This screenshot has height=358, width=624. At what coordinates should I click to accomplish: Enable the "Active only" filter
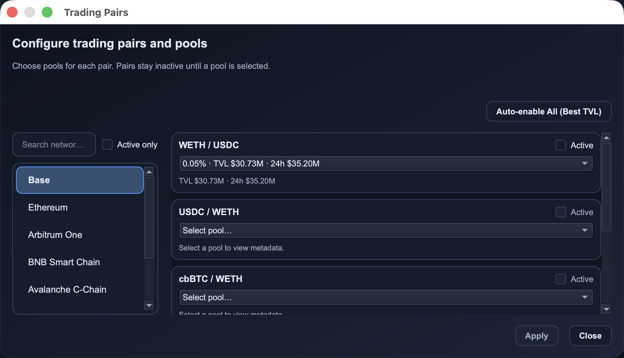[107, 144]
